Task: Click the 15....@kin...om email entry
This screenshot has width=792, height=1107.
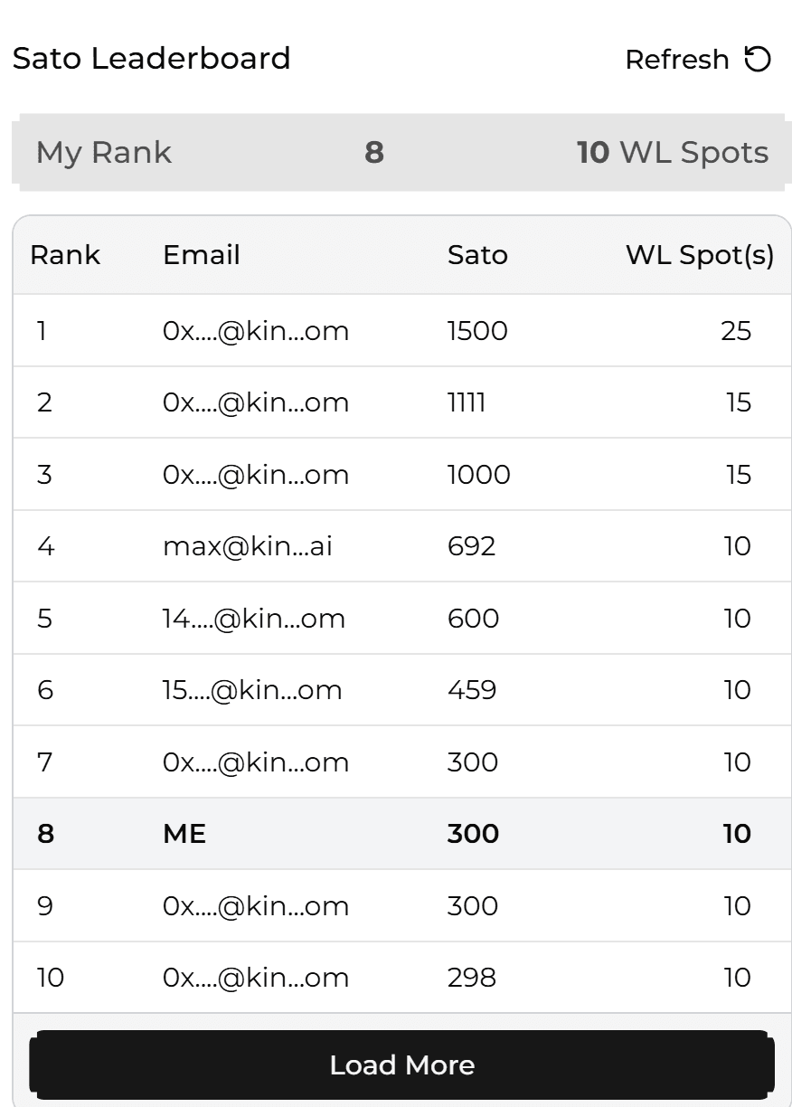Action: coord(252,690)
